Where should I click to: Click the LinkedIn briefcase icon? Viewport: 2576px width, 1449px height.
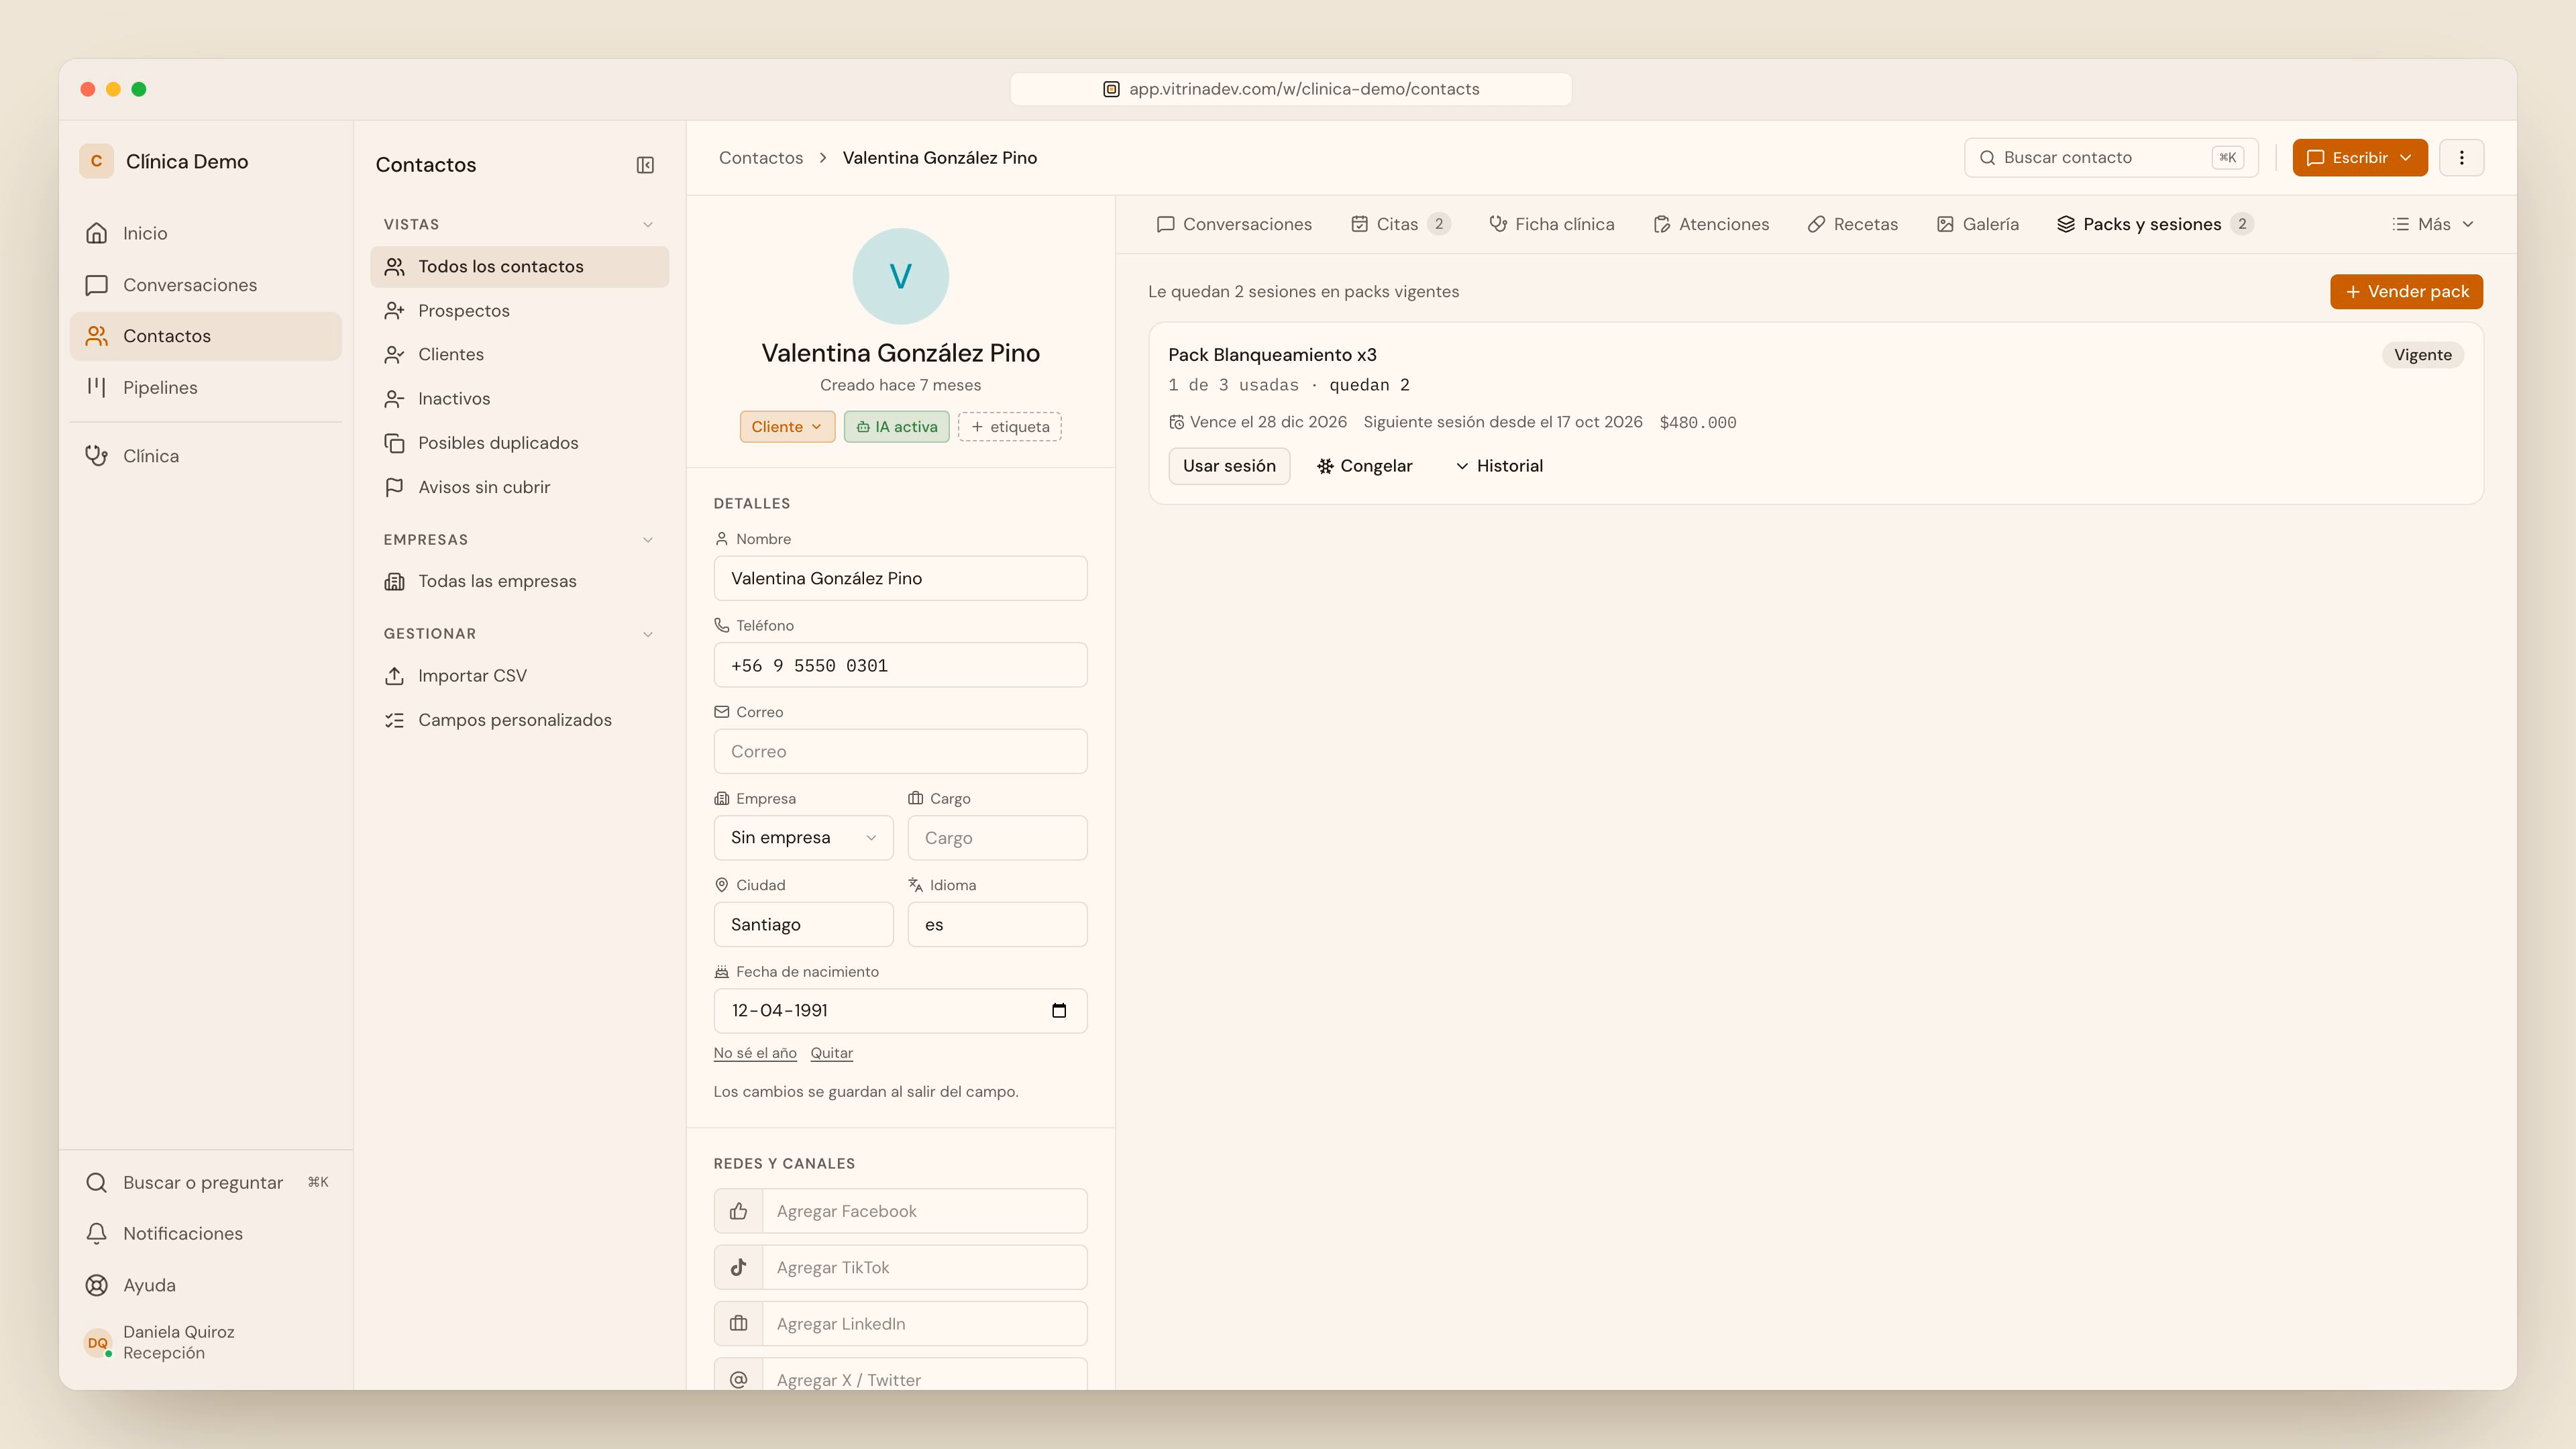tap(738, 1323)
